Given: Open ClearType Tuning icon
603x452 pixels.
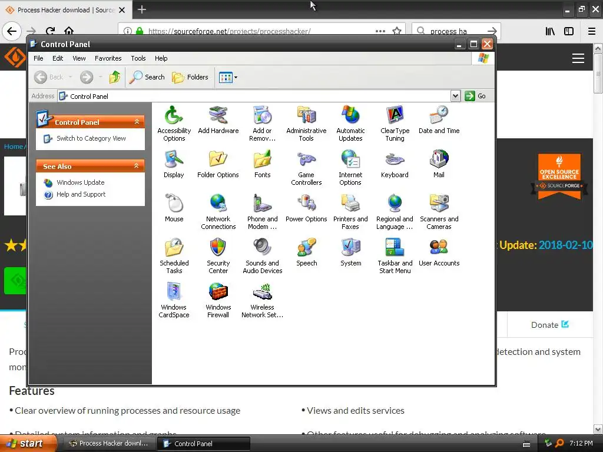Looking at the screenshot, I should [x=395, y=124].
